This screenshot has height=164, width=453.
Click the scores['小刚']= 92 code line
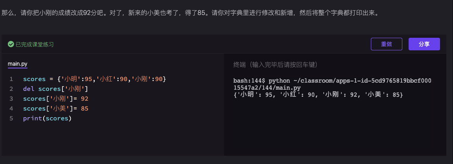(x=55, y=99)
